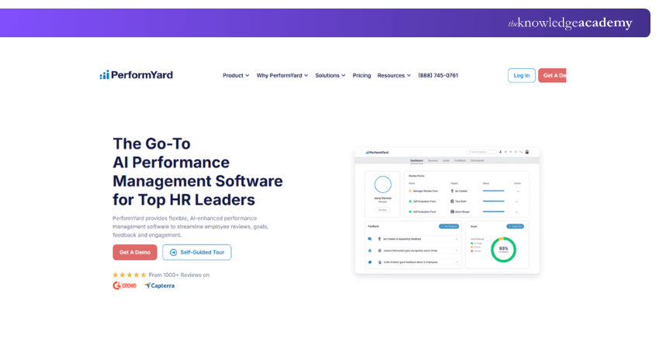659x349 pixels.
Task: Click Jenny Sherman's circular profile picture
Action: tap(383, 185)
